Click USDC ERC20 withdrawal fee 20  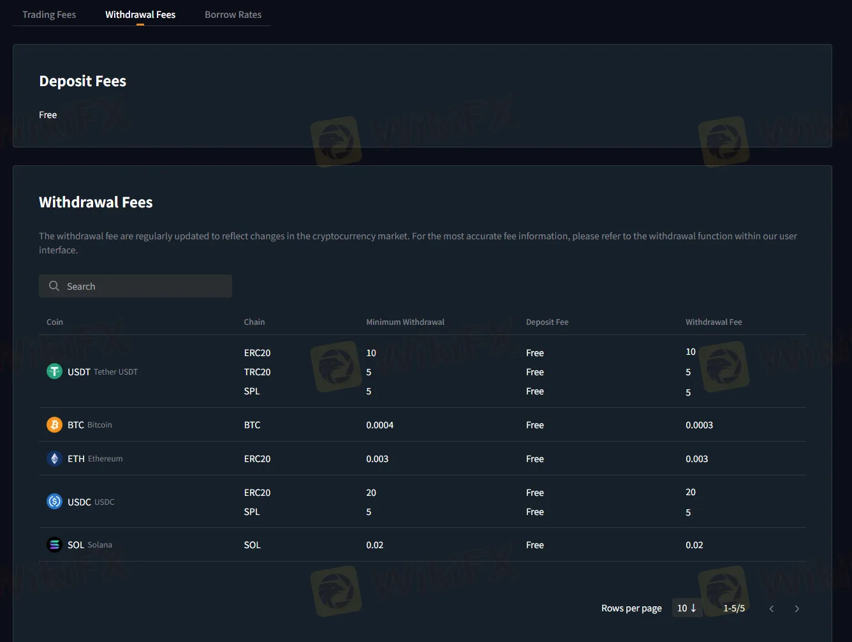[x=691, y=491]
